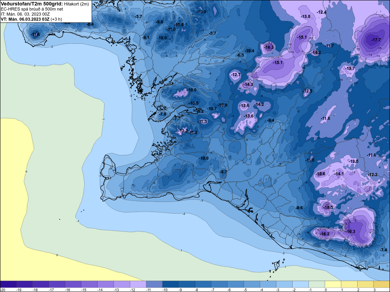The width and height of the screenshot is (390, 292).
Task: Click the -14.1 temperature label
Action: click(339, 174)
